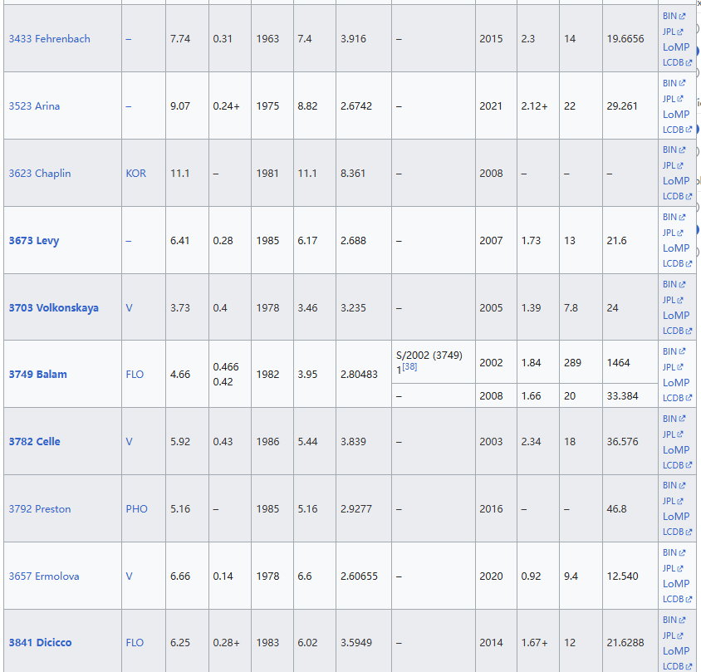Open the 3782 Celle article link
Image resolution: width=701 pixels, height=672 pixels.
tap(34, 442)
